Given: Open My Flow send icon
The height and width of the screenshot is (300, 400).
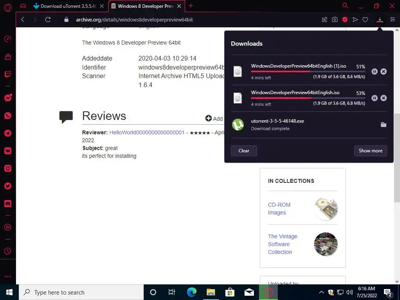Looking at the screenshot, I should point(355,20).
